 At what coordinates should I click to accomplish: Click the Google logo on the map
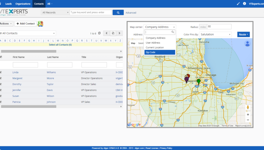tap(134, 125)
